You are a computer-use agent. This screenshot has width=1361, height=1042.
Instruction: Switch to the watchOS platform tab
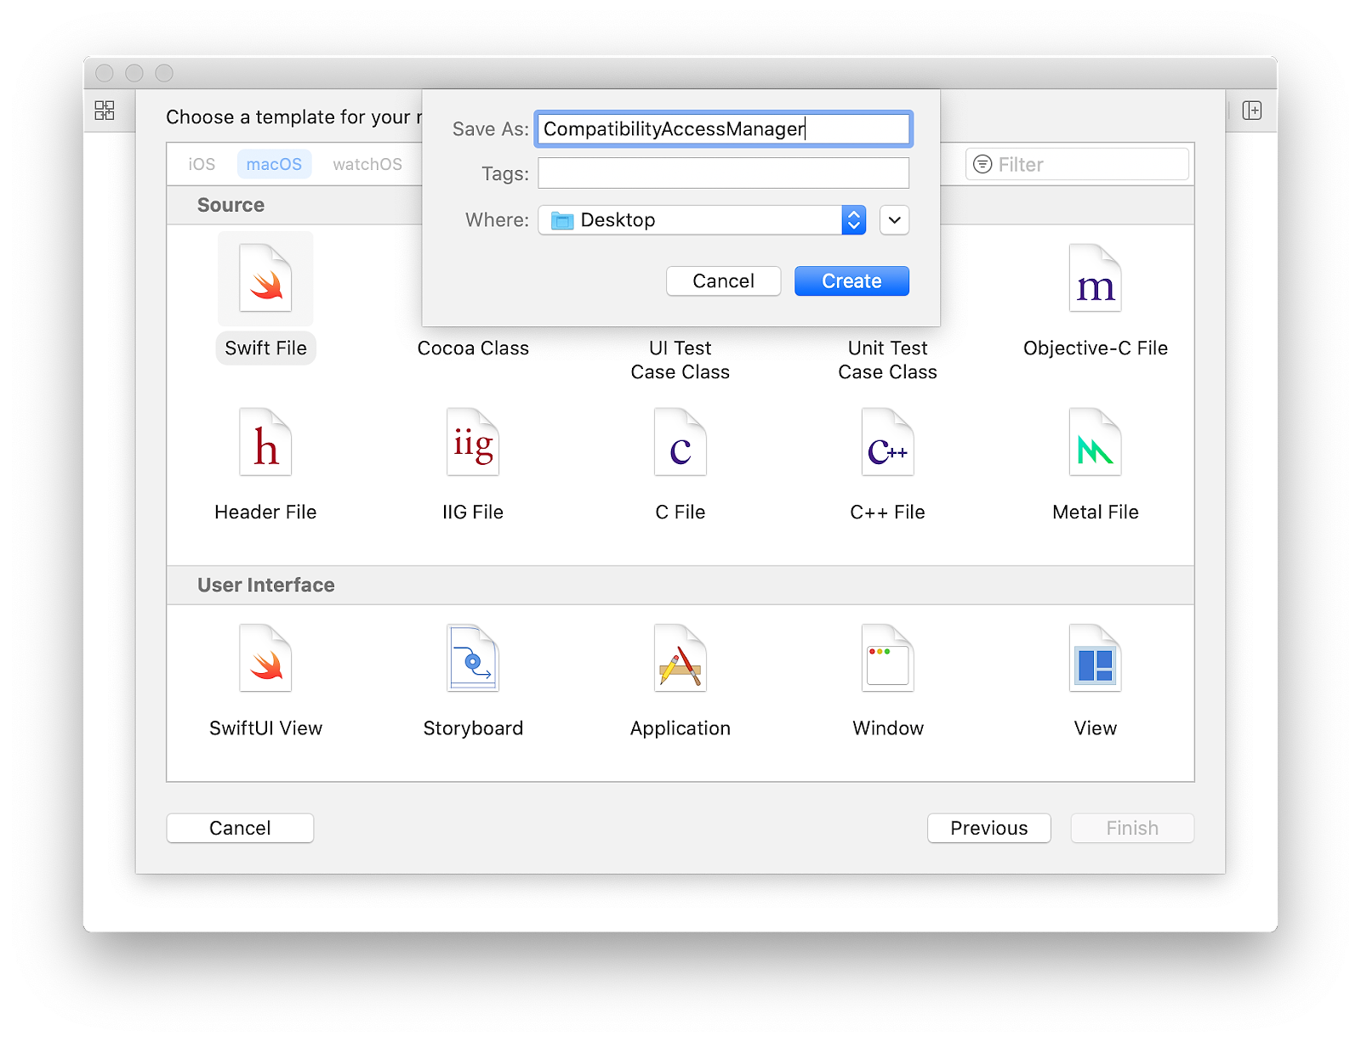(x=367, y=164)
